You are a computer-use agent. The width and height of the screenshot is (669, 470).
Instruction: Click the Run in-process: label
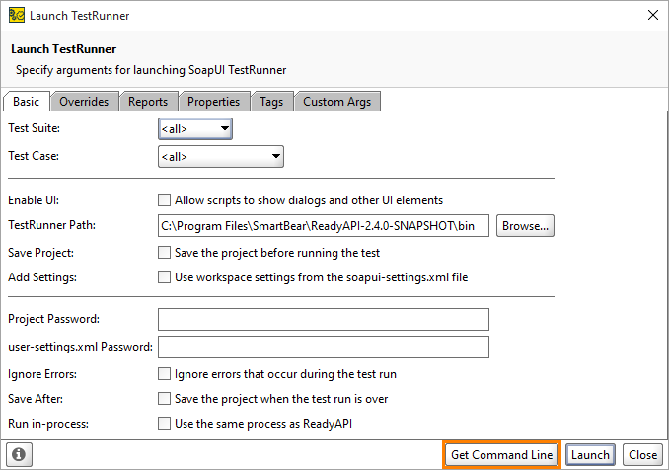pos(48,424)
